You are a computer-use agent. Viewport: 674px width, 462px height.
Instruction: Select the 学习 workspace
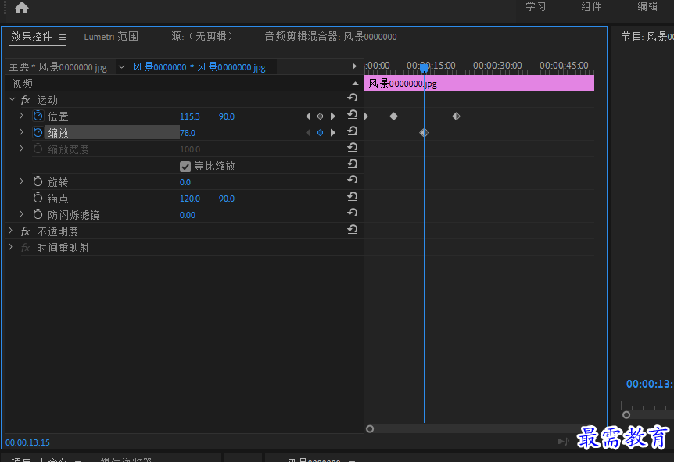click(536, 6)
